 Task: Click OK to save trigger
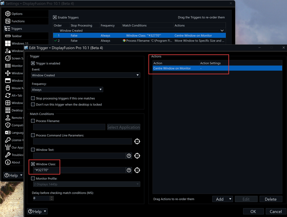(x=253, y=212)
